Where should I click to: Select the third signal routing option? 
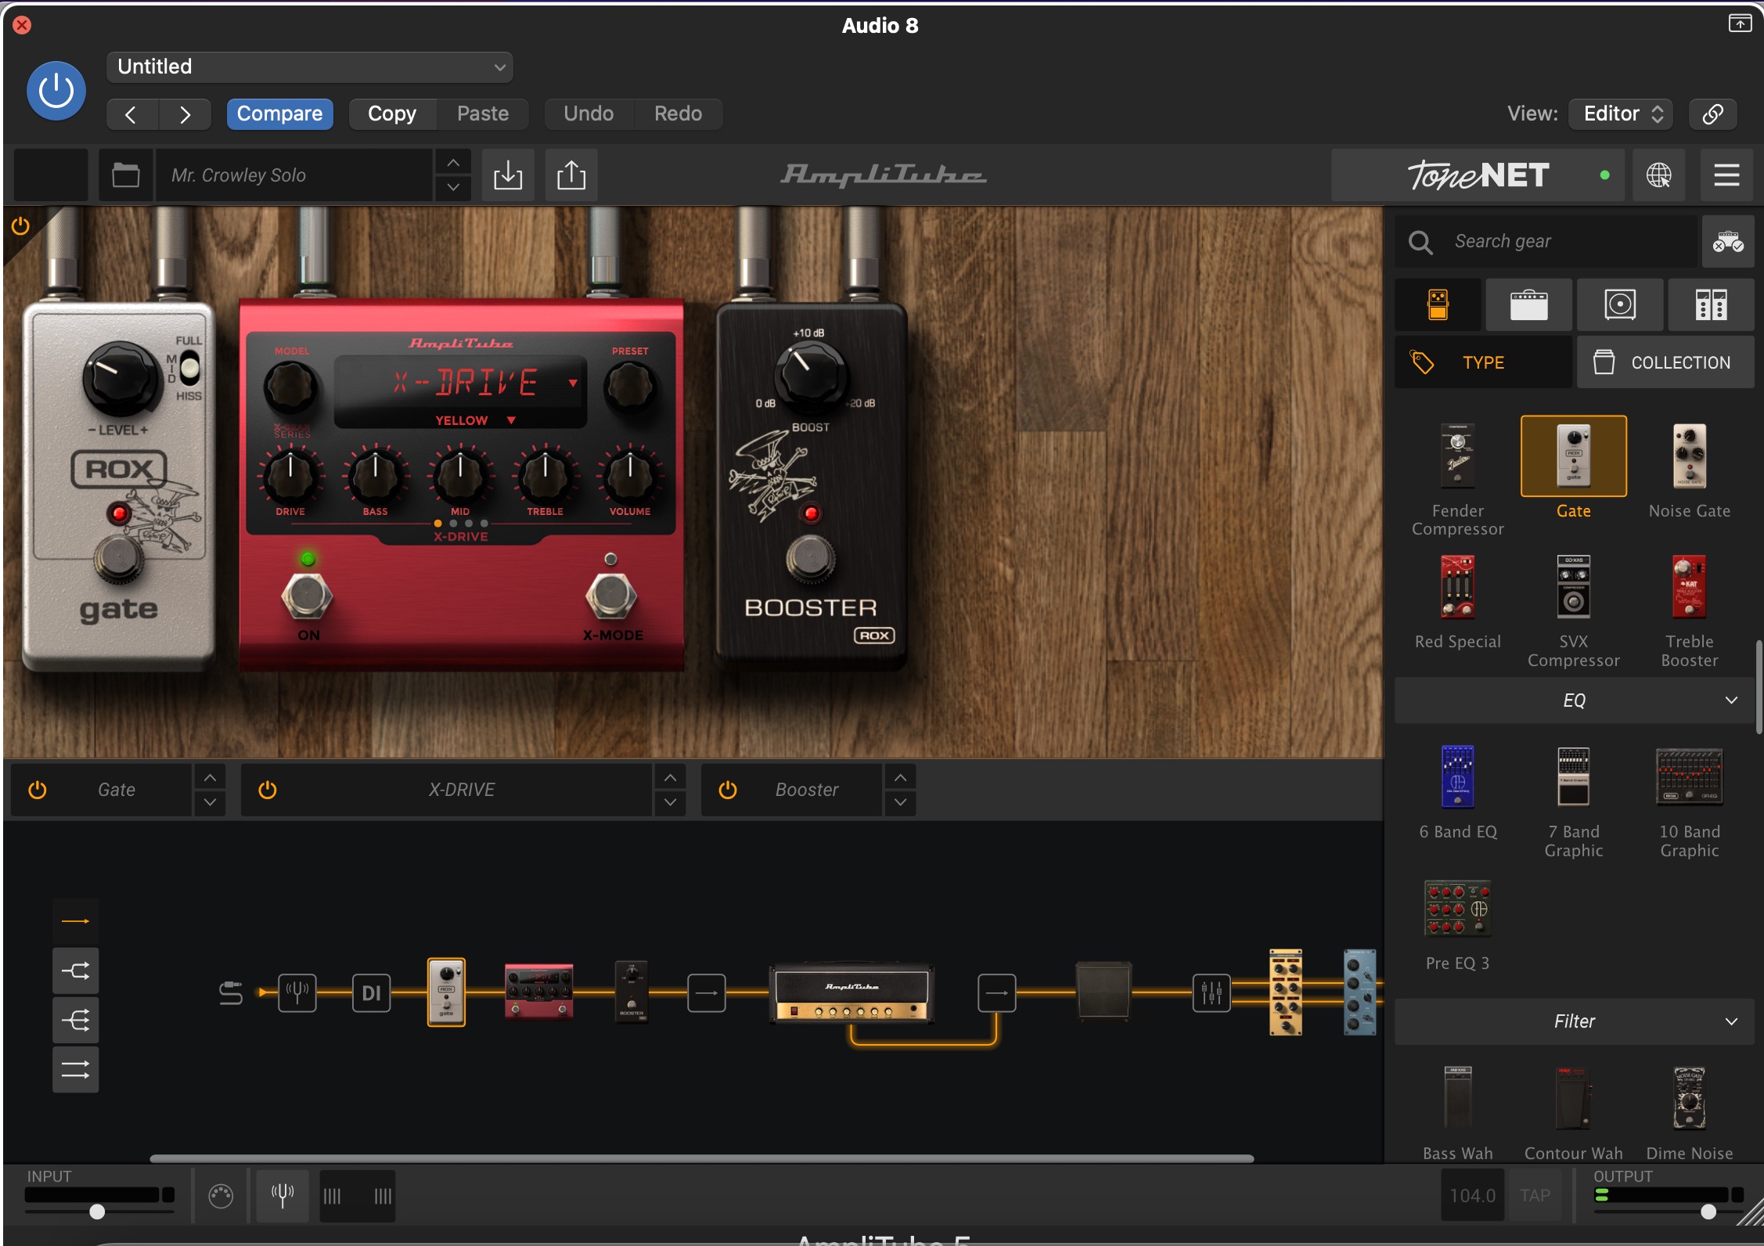75,1020
